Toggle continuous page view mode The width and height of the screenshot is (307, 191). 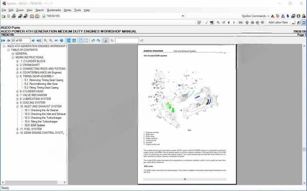pyautogui.click(x=68, y=40)
